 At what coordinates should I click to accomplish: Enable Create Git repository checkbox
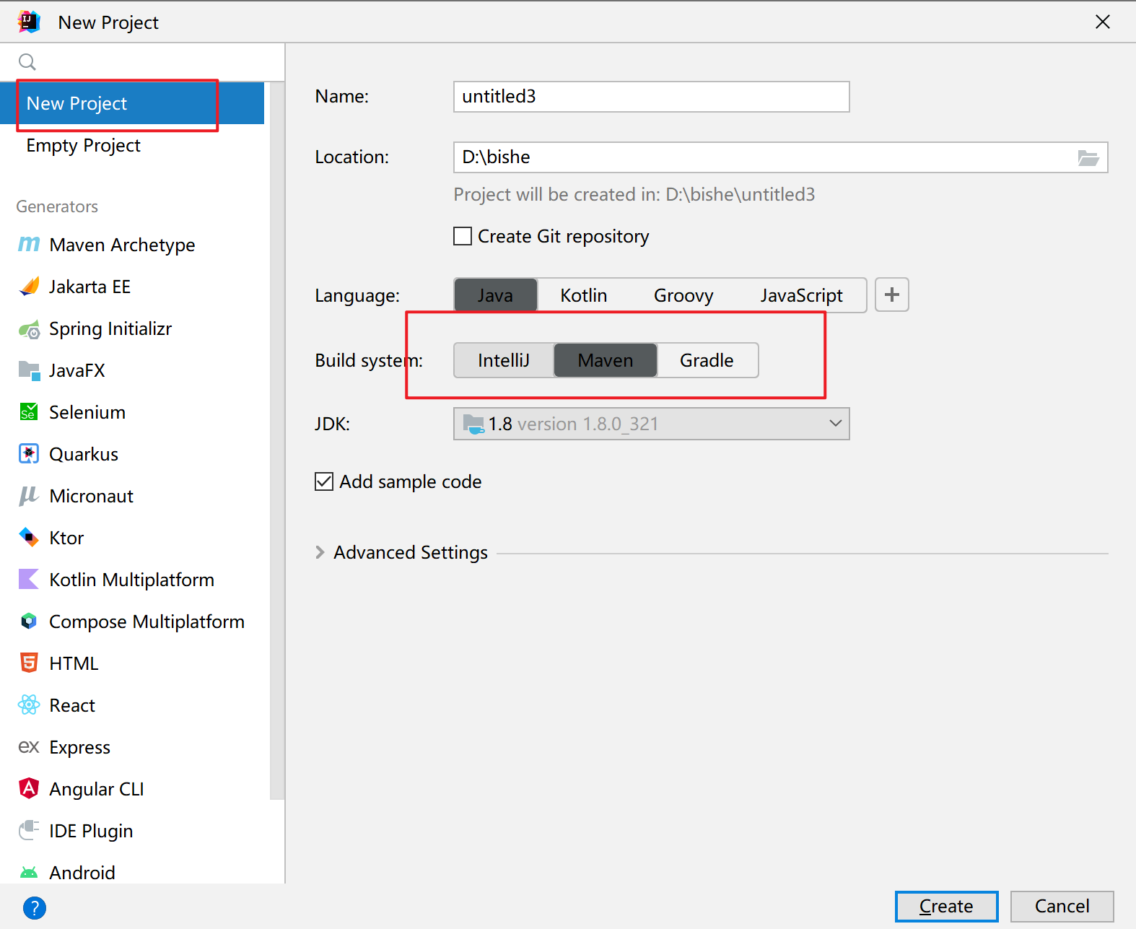[463, 237]
